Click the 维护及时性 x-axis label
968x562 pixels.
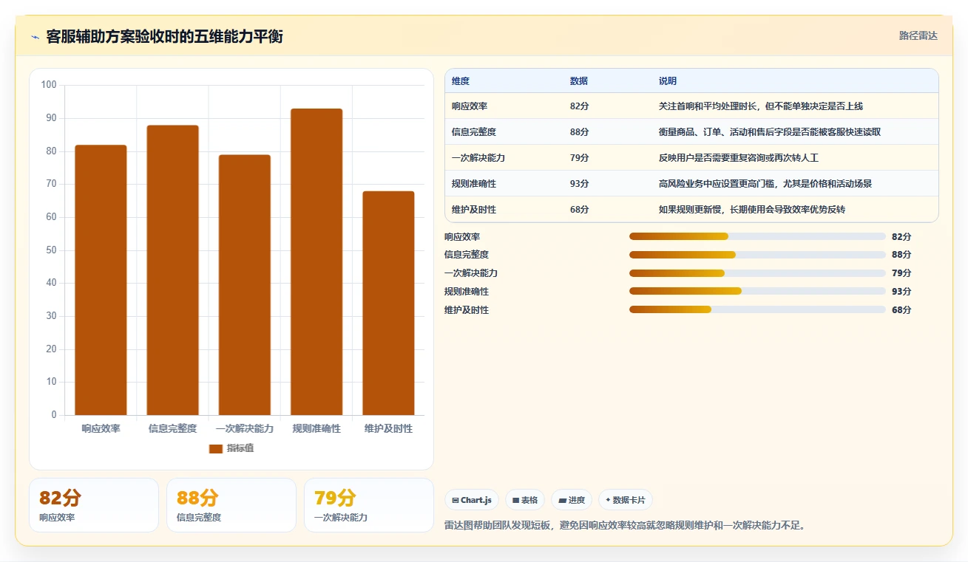point(388,428)
